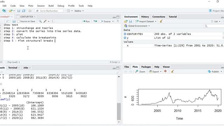Re-run previous code region icon
Viewport: 224px width, 126px height.
[x=95, y=21]
